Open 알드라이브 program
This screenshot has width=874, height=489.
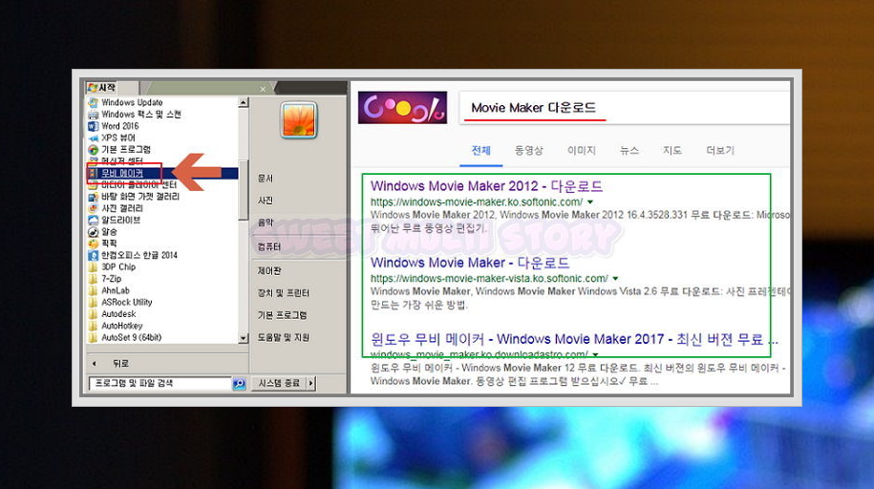click(115, 221)
